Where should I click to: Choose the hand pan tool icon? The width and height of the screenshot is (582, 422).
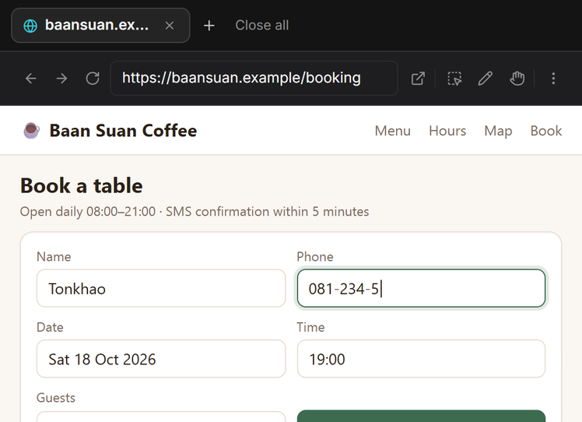[x=517, y=79]
